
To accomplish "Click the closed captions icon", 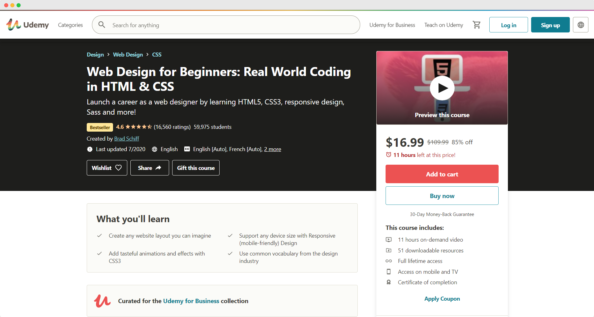I will click(x=187, y=149).
